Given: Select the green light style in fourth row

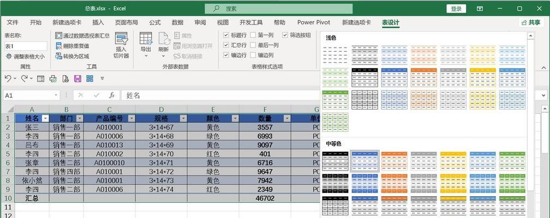Looking at the screenshot, I should pyautogui.click(x=336, y=122).
